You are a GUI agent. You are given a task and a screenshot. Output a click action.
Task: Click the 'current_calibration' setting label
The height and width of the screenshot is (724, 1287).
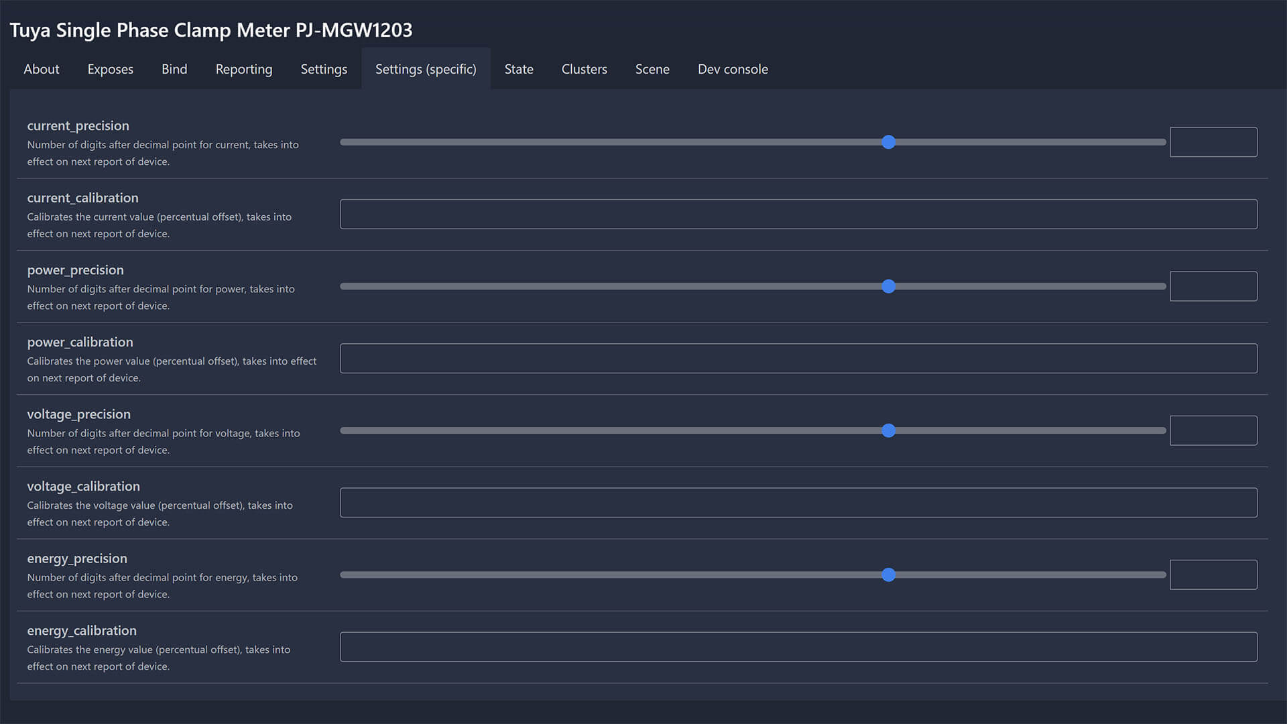(83, 198)
